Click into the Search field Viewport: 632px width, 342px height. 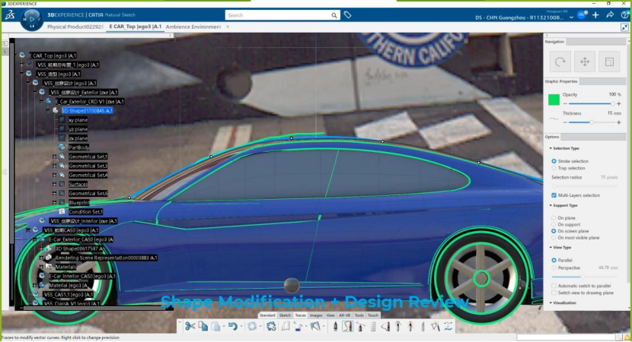tap(278, 15)
